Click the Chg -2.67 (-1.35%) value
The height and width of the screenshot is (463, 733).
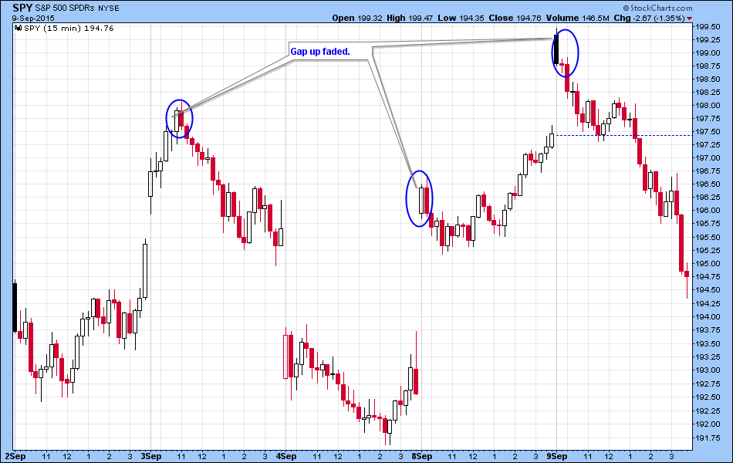649,19
